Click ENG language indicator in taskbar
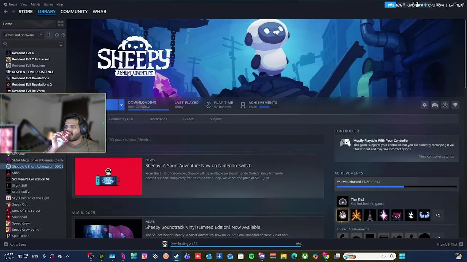This screenshot has width=467, height=262. coord(35,257)
